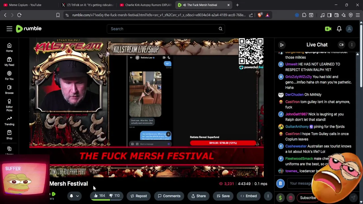This screenshot has width=363, height=204.
Task: Reload the page
Action: tap(19, 15)
